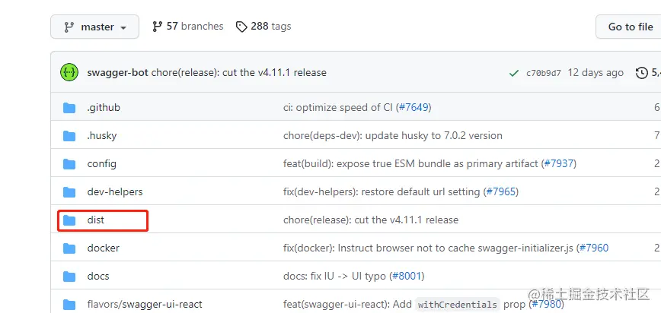Click the config folder icon

pos(69,164)
